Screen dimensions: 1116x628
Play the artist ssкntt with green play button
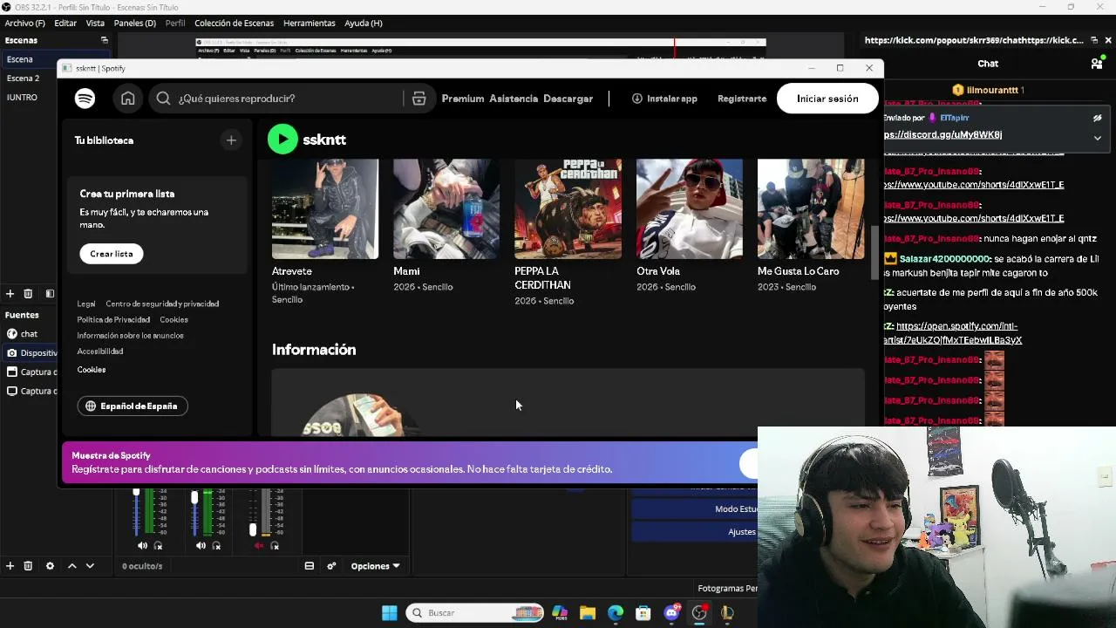[x=282, y=140]
